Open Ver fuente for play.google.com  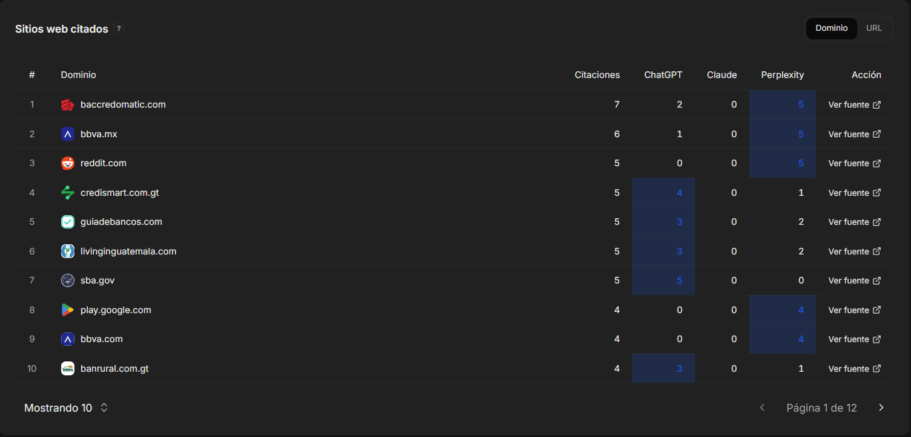pos(855,310)
